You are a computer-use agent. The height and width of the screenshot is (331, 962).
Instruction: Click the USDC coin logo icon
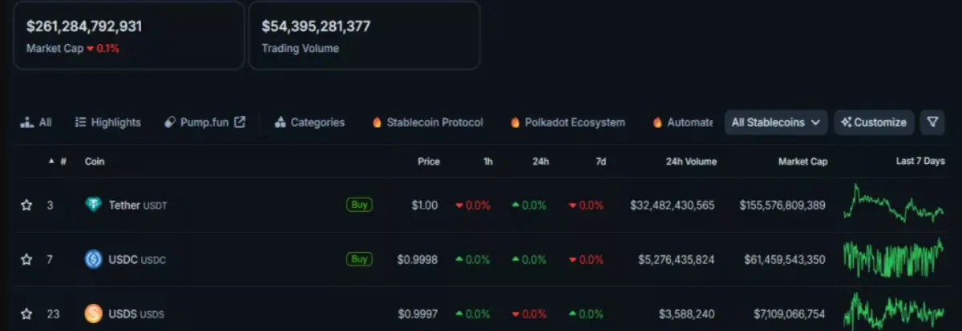tap(94, 259)
